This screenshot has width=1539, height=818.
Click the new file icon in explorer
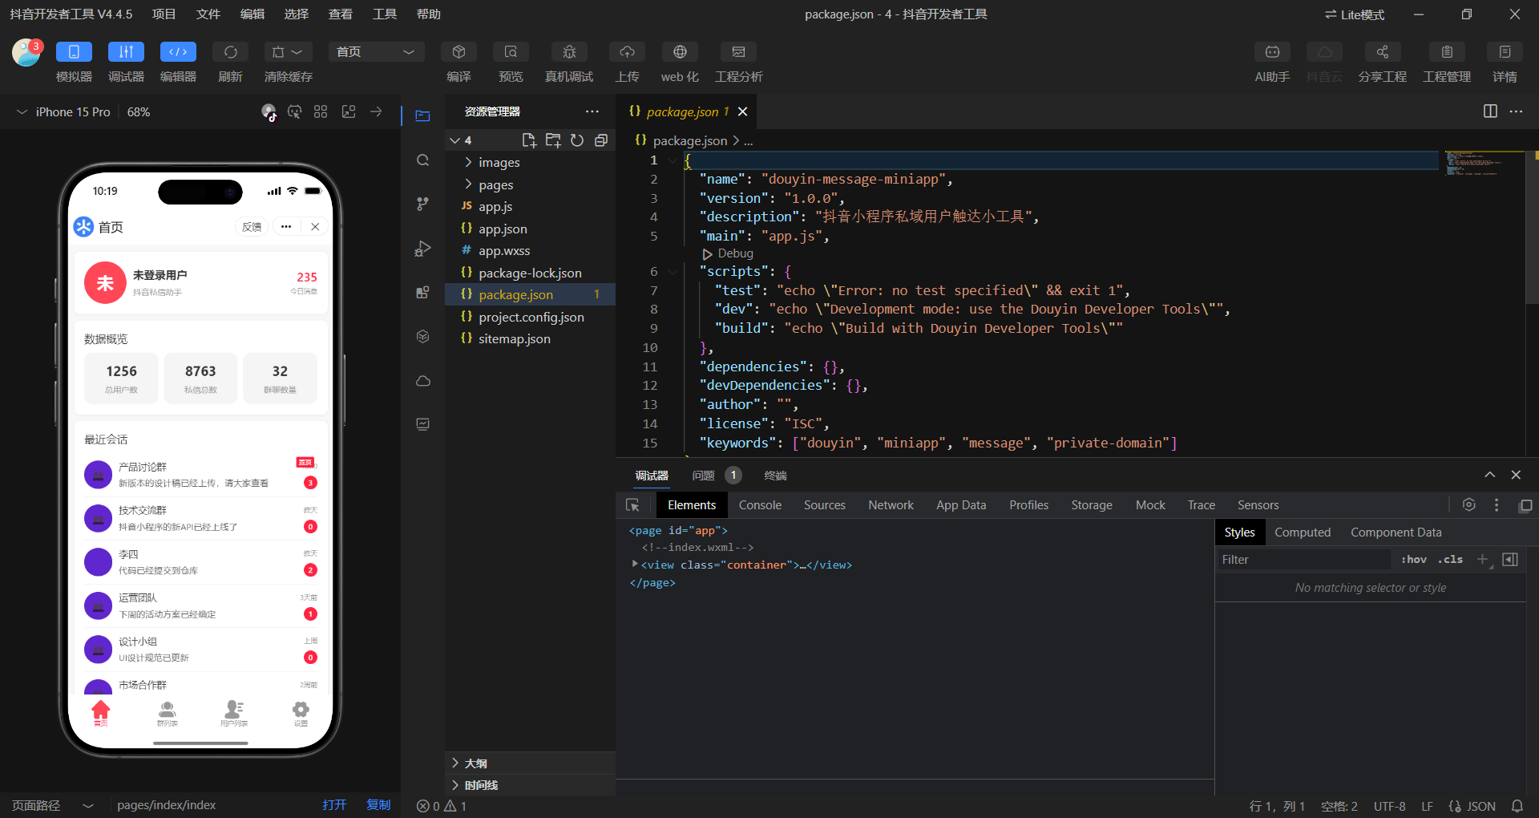pyautogui.click(x=528, y=140)
